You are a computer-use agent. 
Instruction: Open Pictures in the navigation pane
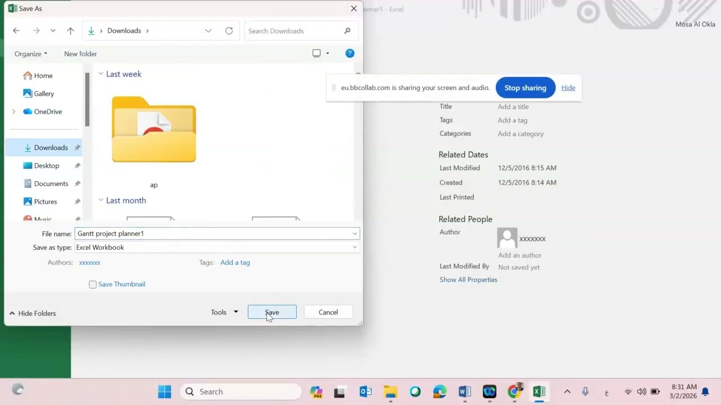(x=44, y=201)
